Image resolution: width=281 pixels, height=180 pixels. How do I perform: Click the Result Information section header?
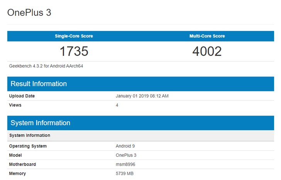tap(140, 84)
